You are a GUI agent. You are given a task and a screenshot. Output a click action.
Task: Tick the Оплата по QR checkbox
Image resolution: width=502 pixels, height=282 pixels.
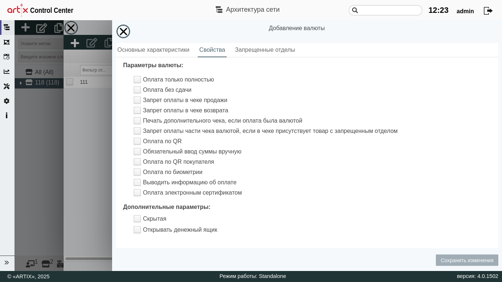click(137, 141)
